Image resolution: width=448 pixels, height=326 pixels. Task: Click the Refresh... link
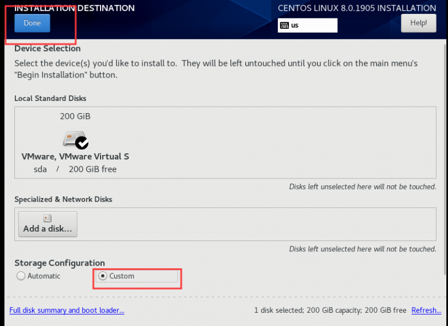pos(426,311)
